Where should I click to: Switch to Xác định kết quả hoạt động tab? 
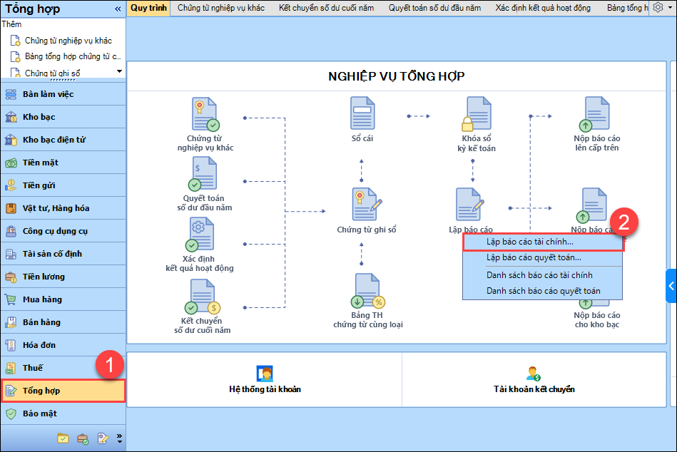click(543, 8)
